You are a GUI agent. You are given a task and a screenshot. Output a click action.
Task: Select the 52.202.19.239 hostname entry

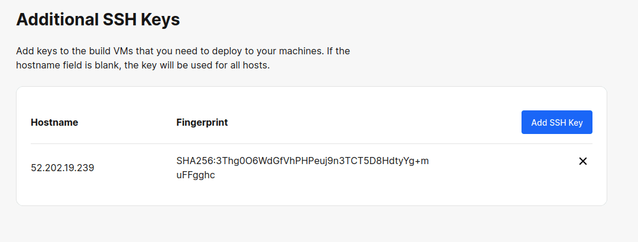pyautogui.click(x=62, y=168)
